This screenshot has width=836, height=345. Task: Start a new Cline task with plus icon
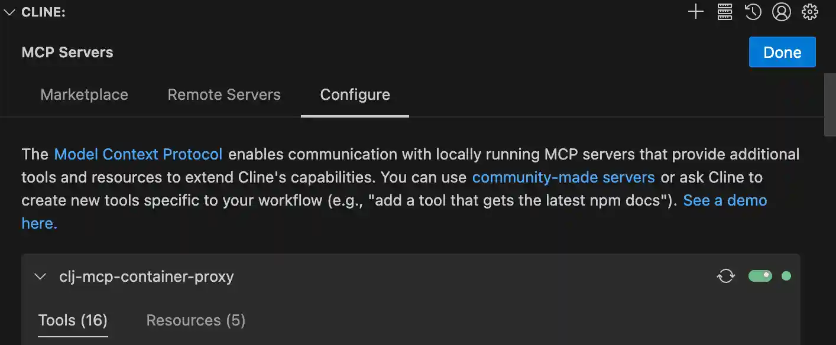coord(696,12)
